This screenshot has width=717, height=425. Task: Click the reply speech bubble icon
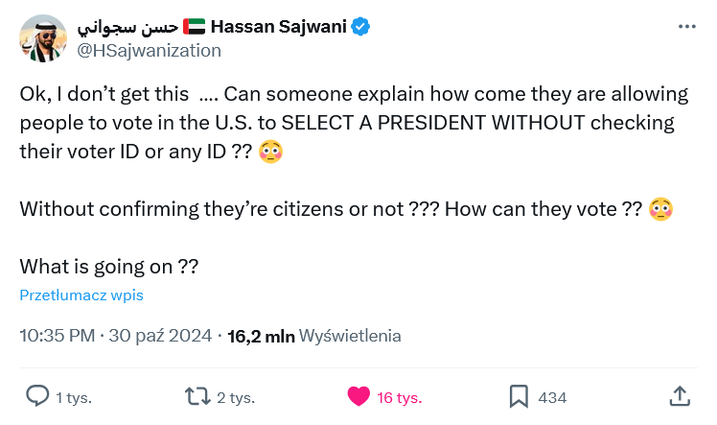tap(37, 396)
